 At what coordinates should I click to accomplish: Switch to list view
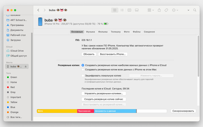coord(122,10)
